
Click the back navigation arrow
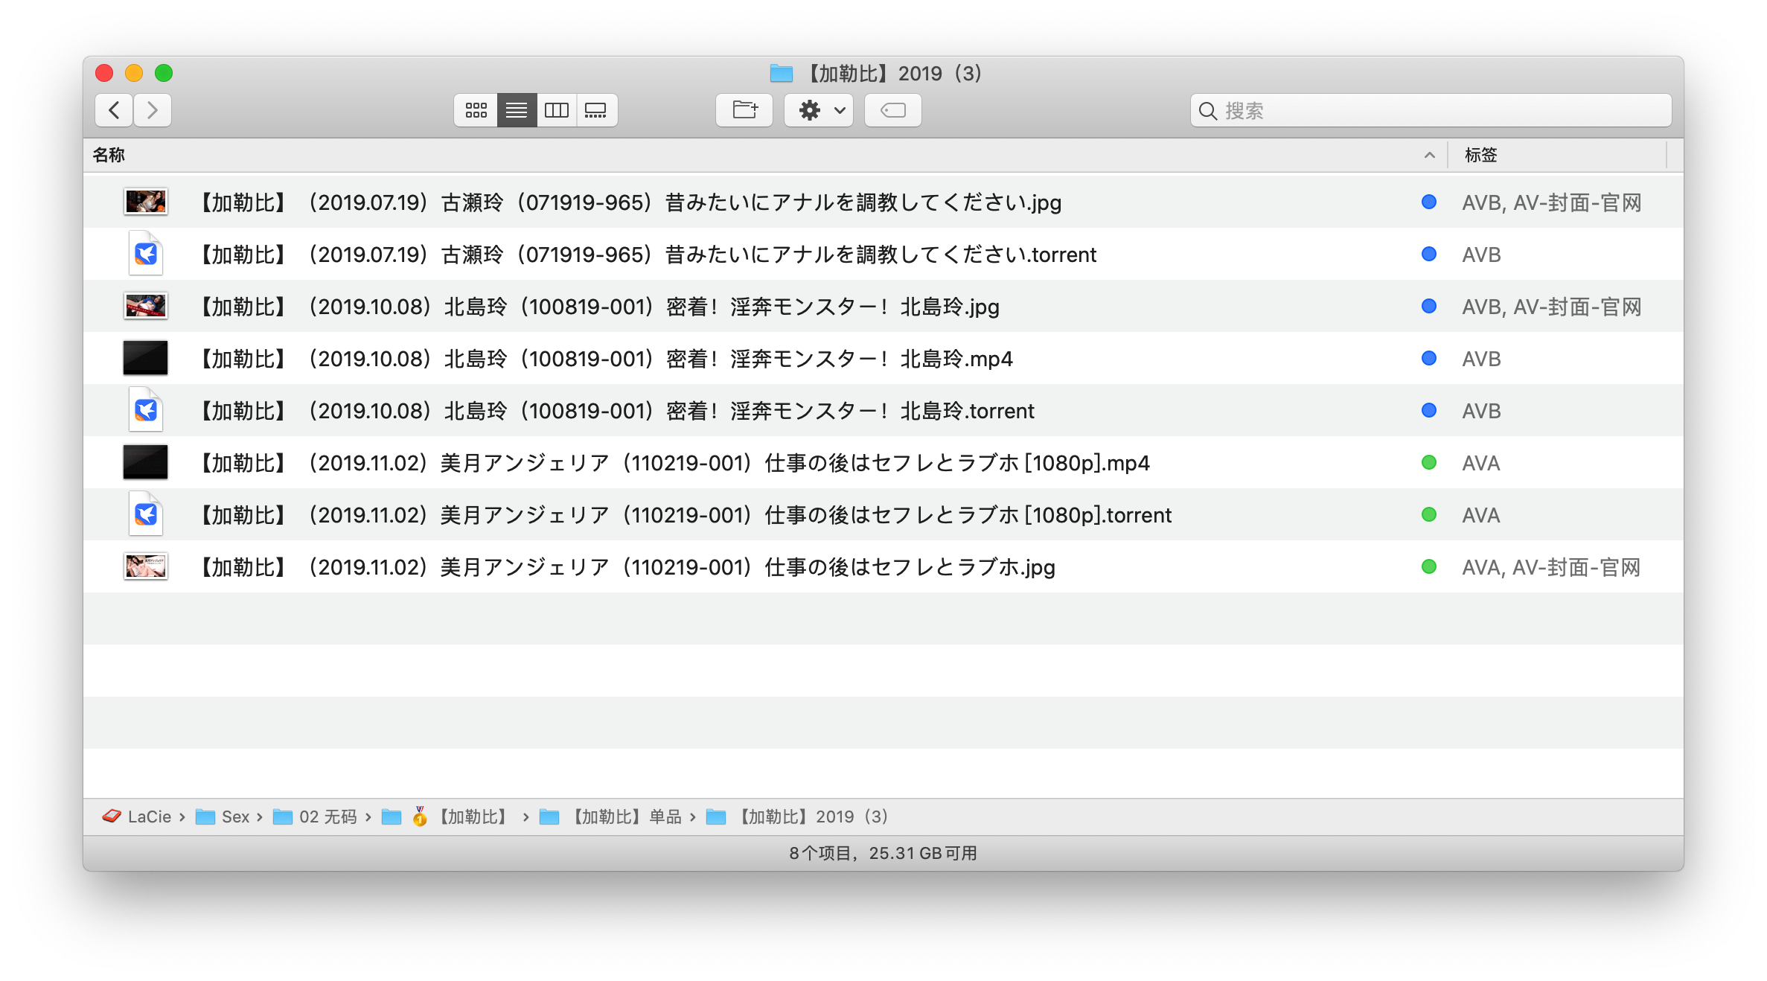tap(115, 110)
